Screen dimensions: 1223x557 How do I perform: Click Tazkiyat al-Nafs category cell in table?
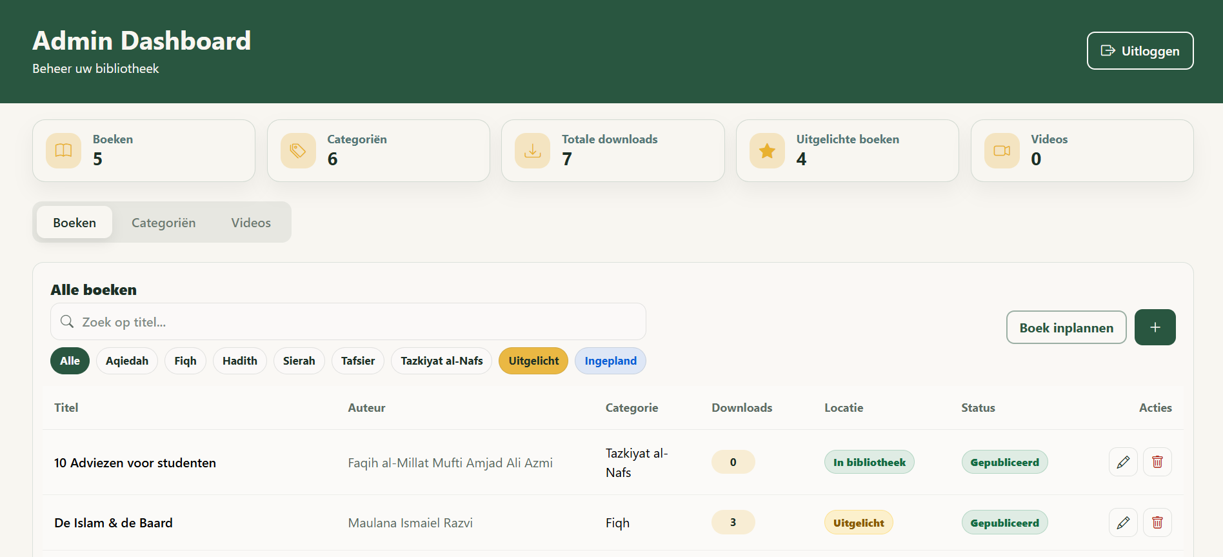coord(637,463)
